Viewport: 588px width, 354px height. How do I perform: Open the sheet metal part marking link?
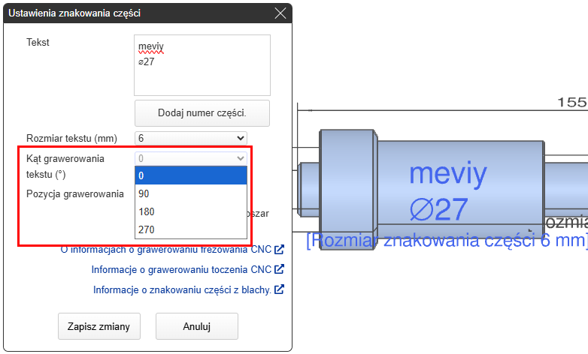click(181, 289)
